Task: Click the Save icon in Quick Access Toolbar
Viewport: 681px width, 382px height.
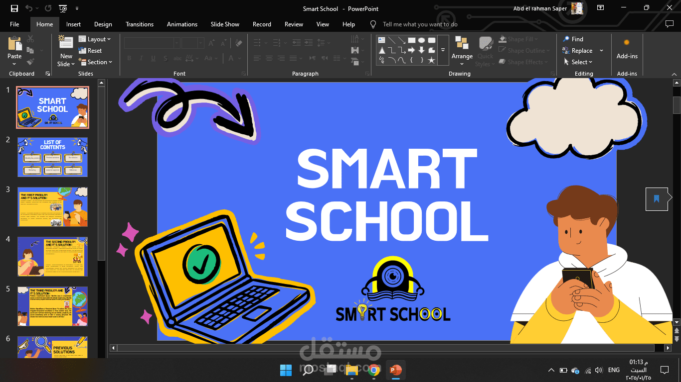Action: (14, 8)
